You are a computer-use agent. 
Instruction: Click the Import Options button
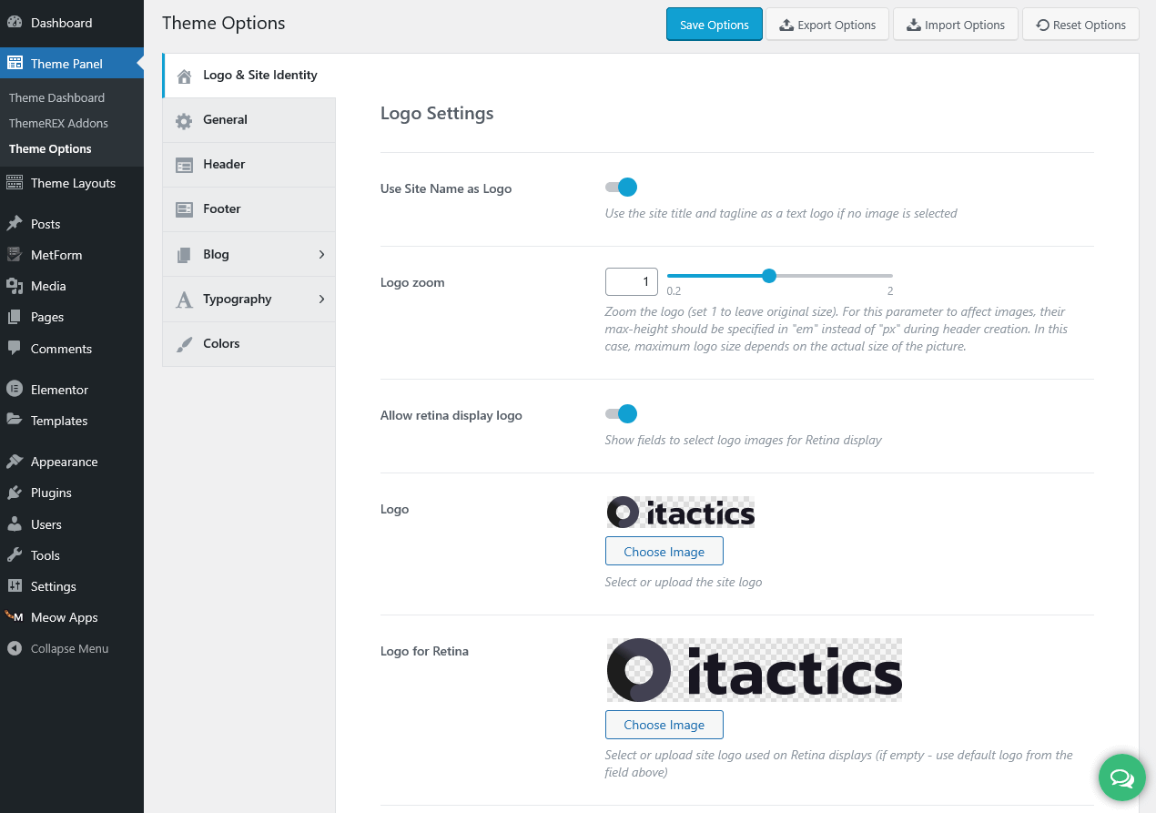(956, 25)
